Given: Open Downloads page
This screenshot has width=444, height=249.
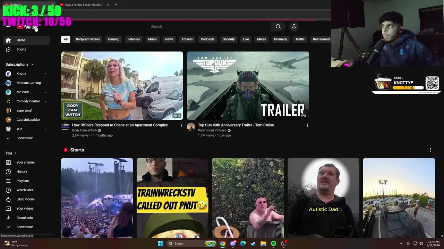Looking at the screenshot, I should [x=26, y=218].
